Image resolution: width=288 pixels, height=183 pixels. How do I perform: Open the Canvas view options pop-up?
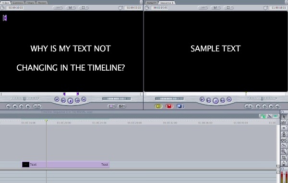coord(228,8)
